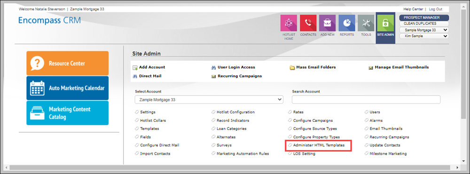Click the Marketing Content Catalog banner text
This screenshot has height=174, width=470.
[70, 113]
